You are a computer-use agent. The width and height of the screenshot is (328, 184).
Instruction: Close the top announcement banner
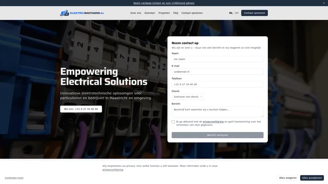(x=323, y=3)
